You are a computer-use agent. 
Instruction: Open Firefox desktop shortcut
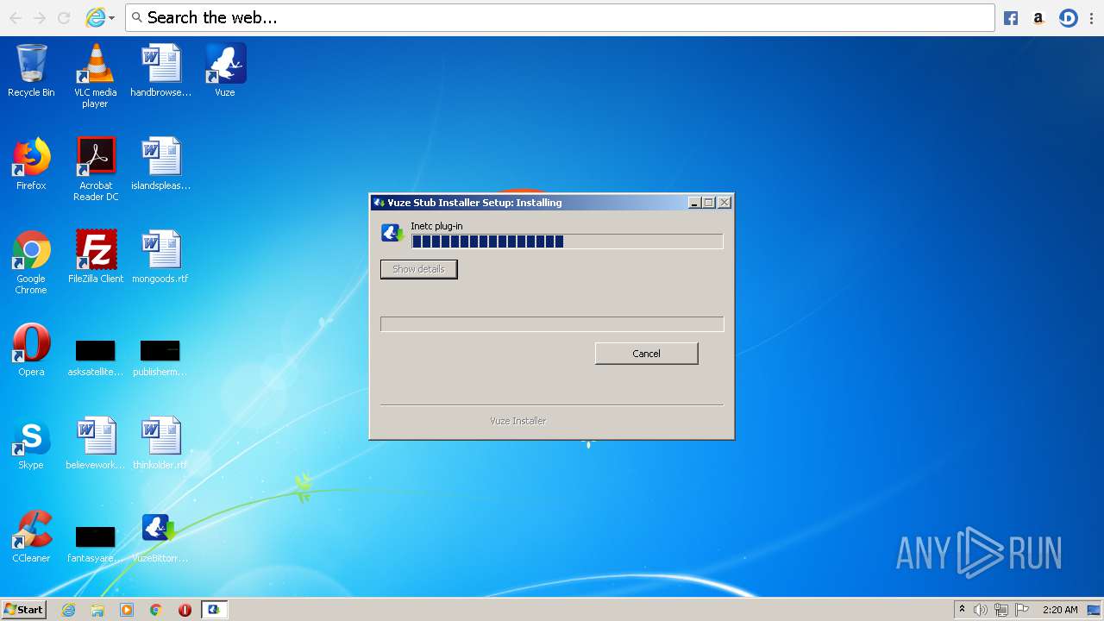[x=31, y=164]
